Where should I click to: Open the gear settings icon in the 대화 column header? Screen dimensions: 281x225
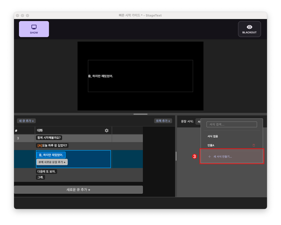107,130
